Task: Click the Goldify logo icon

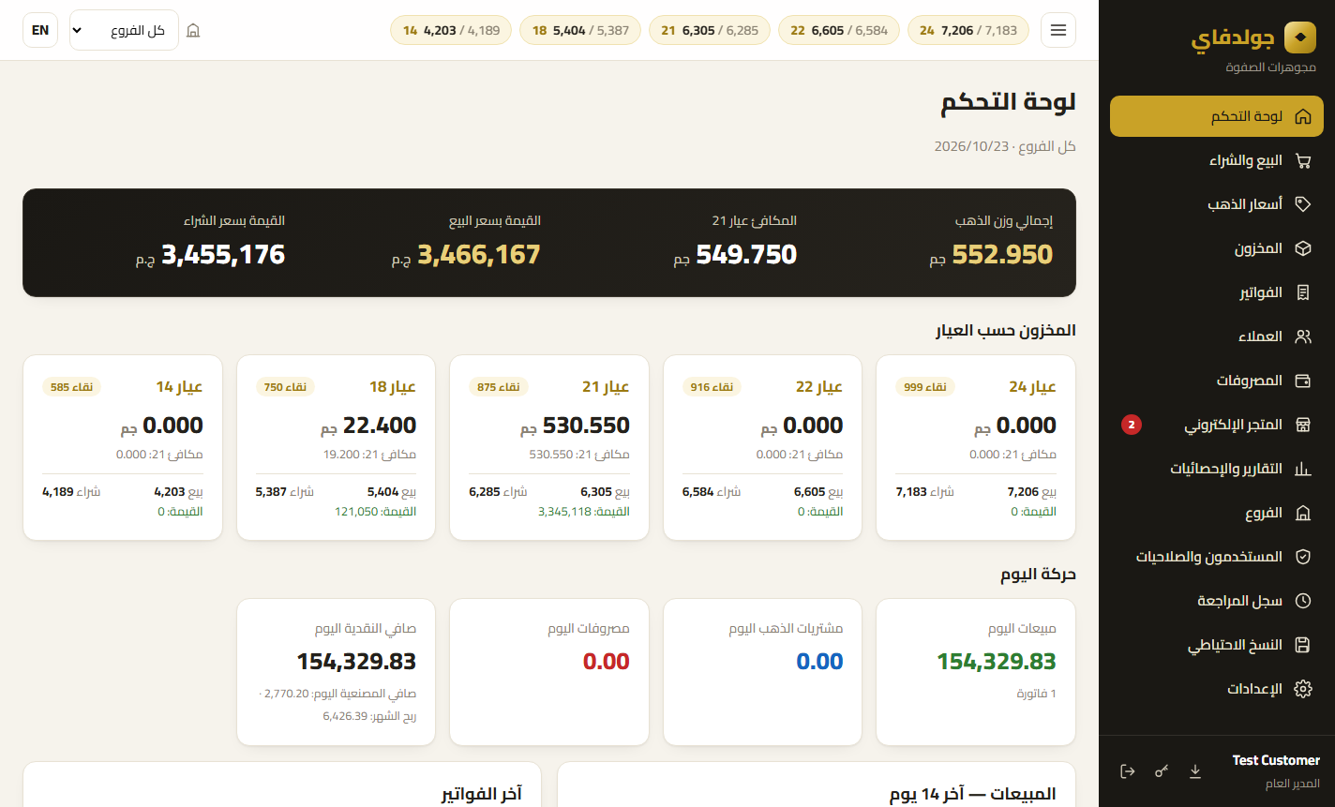Action: pyautogui.click(x=1299, y=37)
